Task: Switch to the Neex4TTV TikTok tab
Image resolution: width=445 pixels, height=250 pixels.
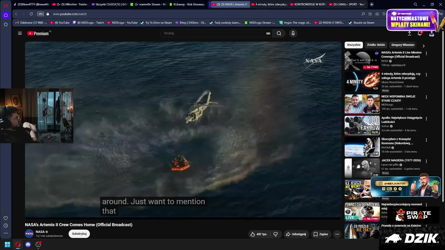Action: (32, 5)
